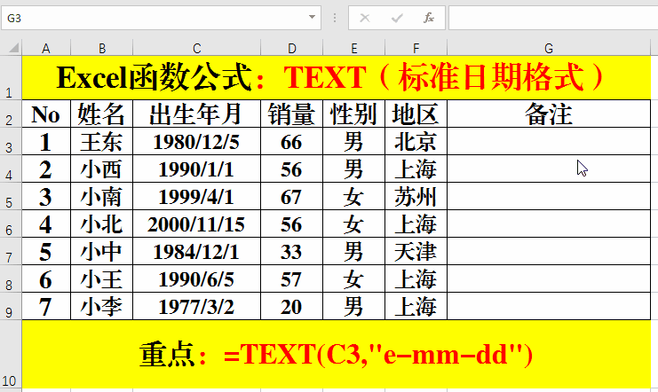Click the formula bar Enter checkmark icon
Image resolution: width=658 pixels, height=392 pixels.
point(397,18)
